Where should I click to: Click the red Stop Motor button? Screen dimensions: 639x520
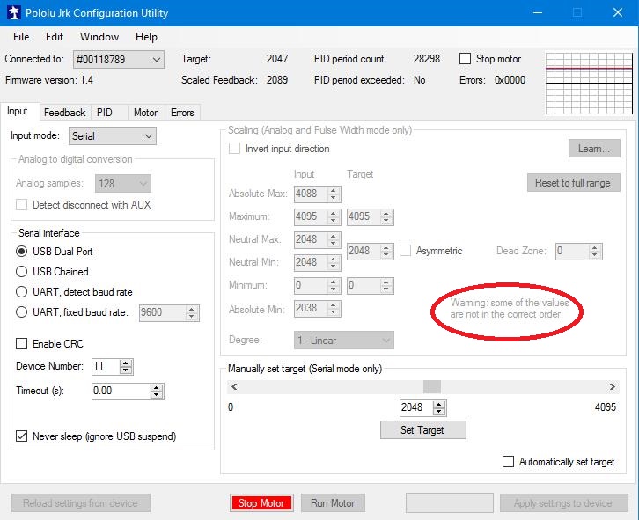pyautogui.click(x=261, y=503)
